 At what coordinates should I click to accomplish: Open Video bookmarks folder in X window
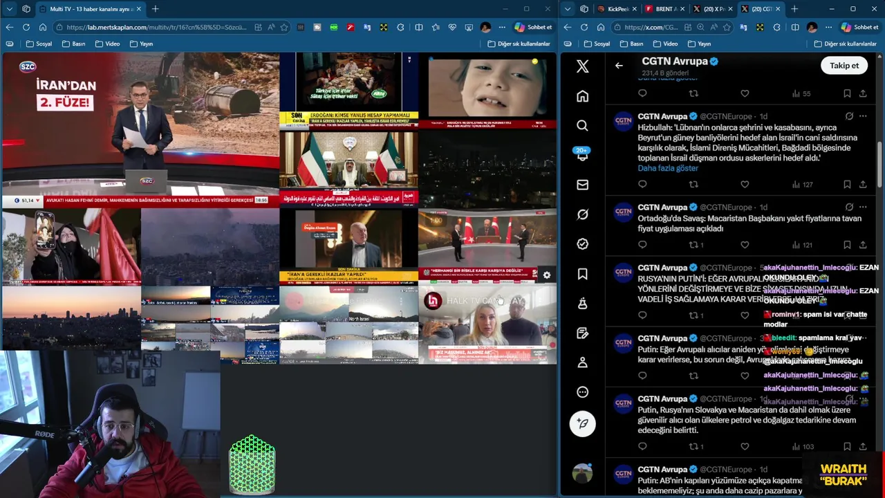665,44
